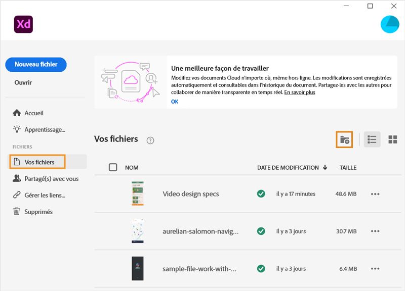Viewport: 405px width, 291px height.
Task: Close the Adobe Xd window
Action: 394,6
